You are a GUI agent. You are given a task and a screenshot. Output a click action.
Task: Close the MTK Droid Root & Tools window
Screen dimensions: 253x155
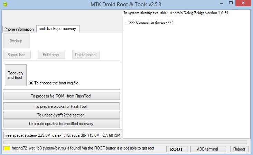click(x=243, y=3)
